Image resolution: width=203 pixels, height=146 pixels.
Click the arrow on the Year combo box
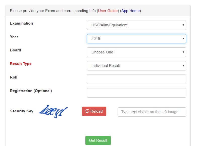pos(183,38)
